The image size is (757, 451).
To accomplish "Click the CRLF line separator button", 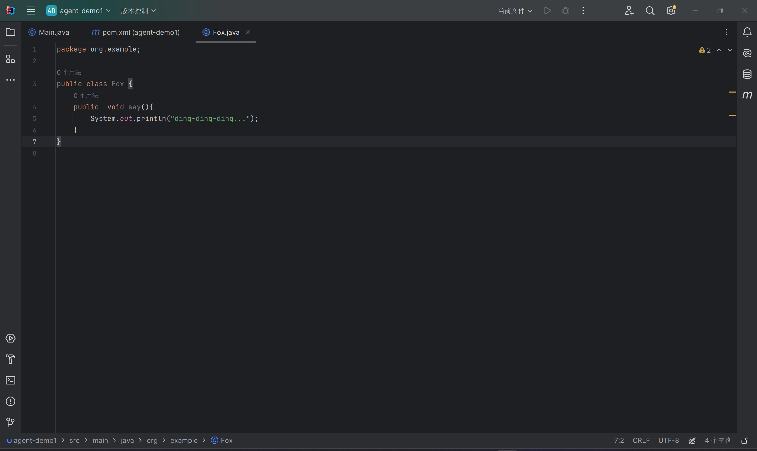I will coord(641,440).
